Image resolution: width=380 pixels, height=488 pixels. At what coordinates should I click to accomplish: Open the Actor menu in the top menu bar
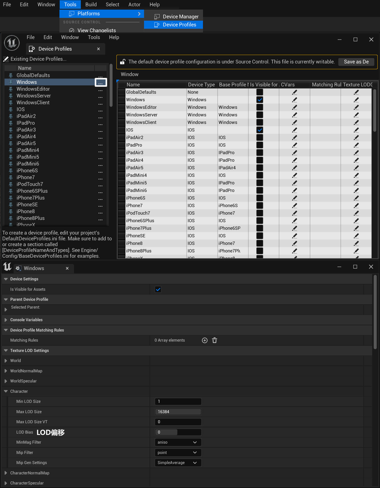[134, 5]
